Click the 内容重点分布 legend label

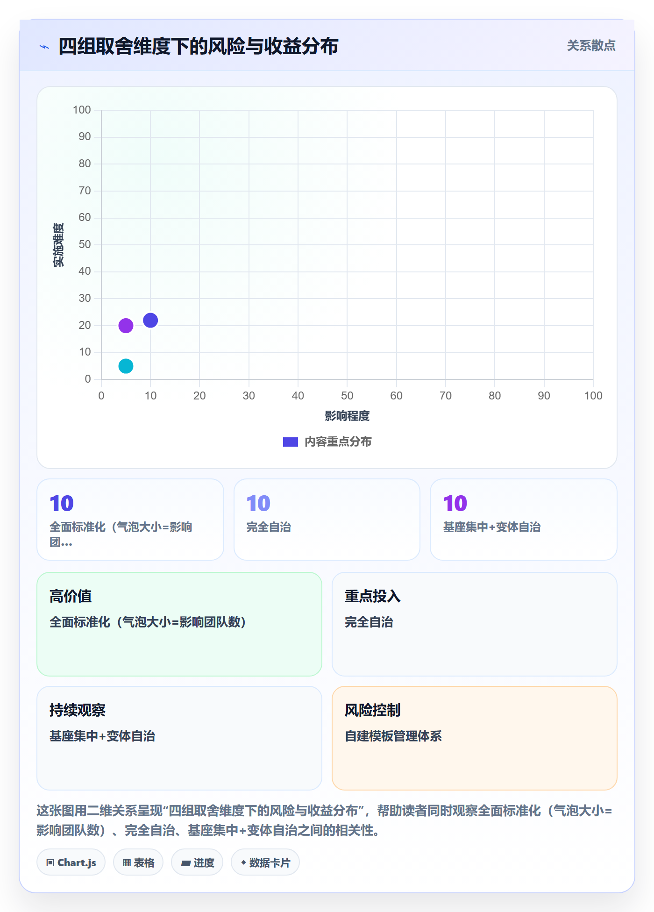click(x=338, y=442)
